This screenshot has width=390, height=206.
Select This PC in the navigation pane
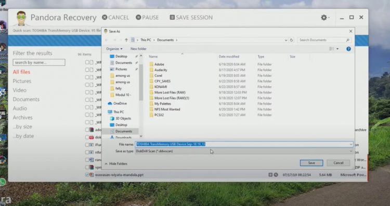click(119, 112)
